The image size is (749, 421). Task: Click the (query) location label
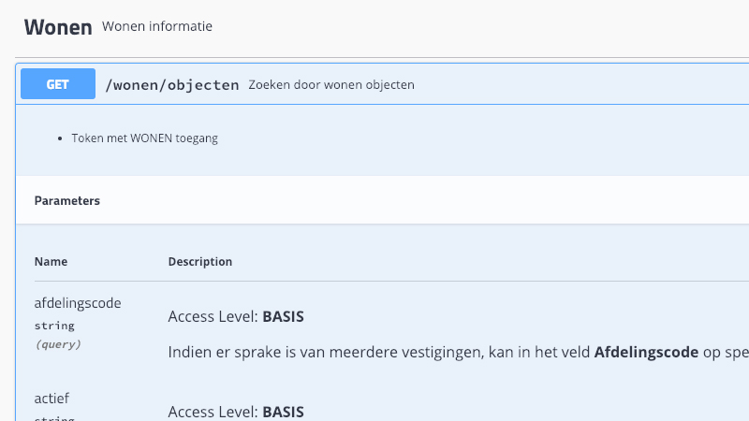pos(58,344)
